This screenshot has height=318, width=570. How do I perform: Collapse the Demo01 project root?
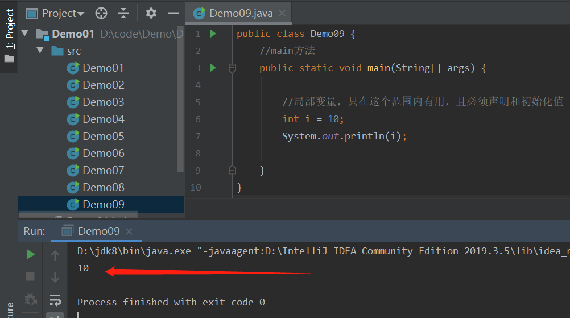(x=24, y=34)
